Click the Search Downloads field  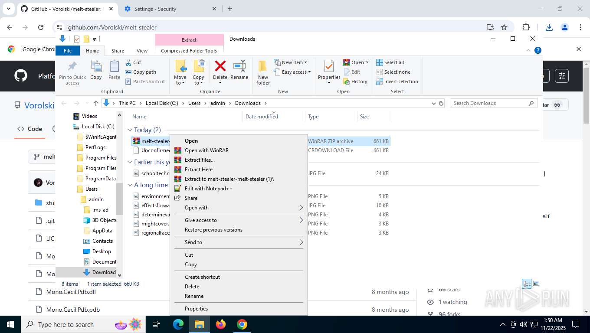493,103
